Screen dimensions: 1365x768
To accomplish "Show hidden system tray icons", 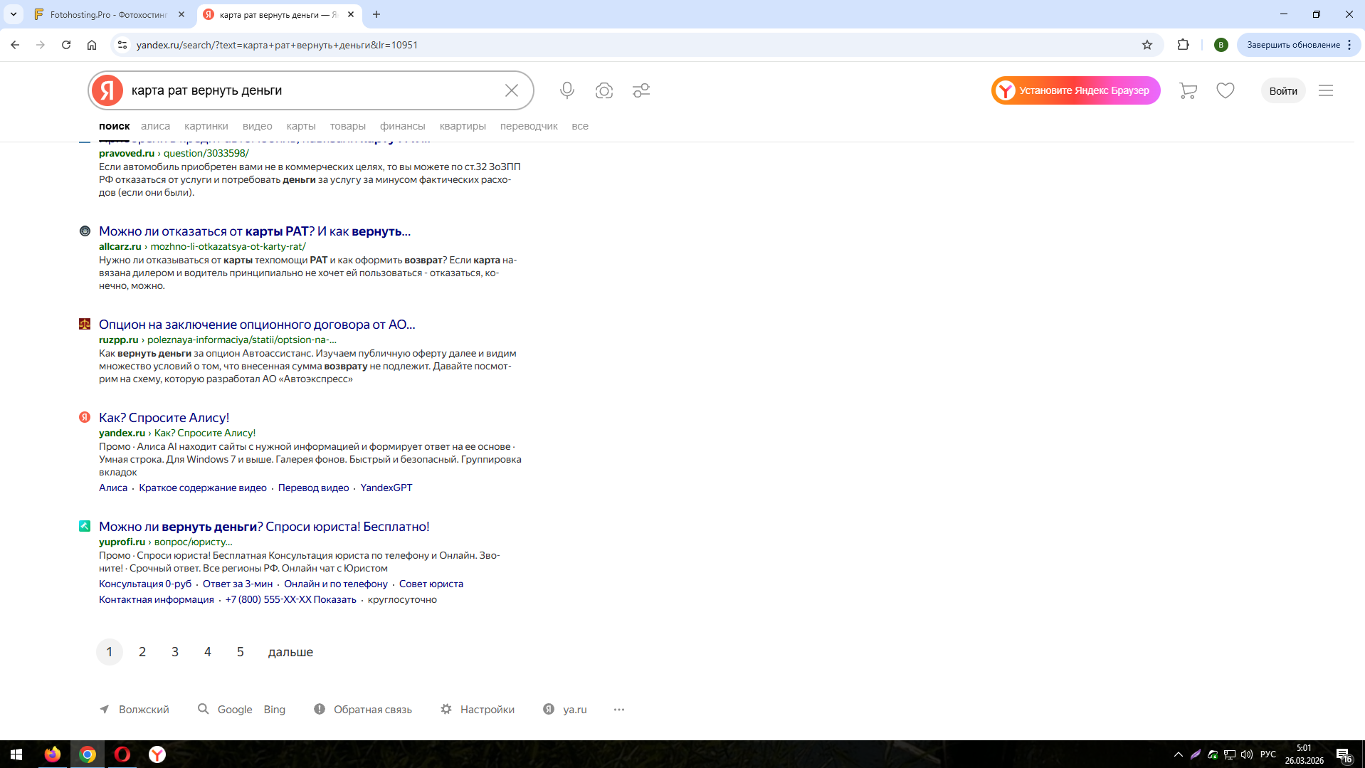I will tap(1179, 754).
